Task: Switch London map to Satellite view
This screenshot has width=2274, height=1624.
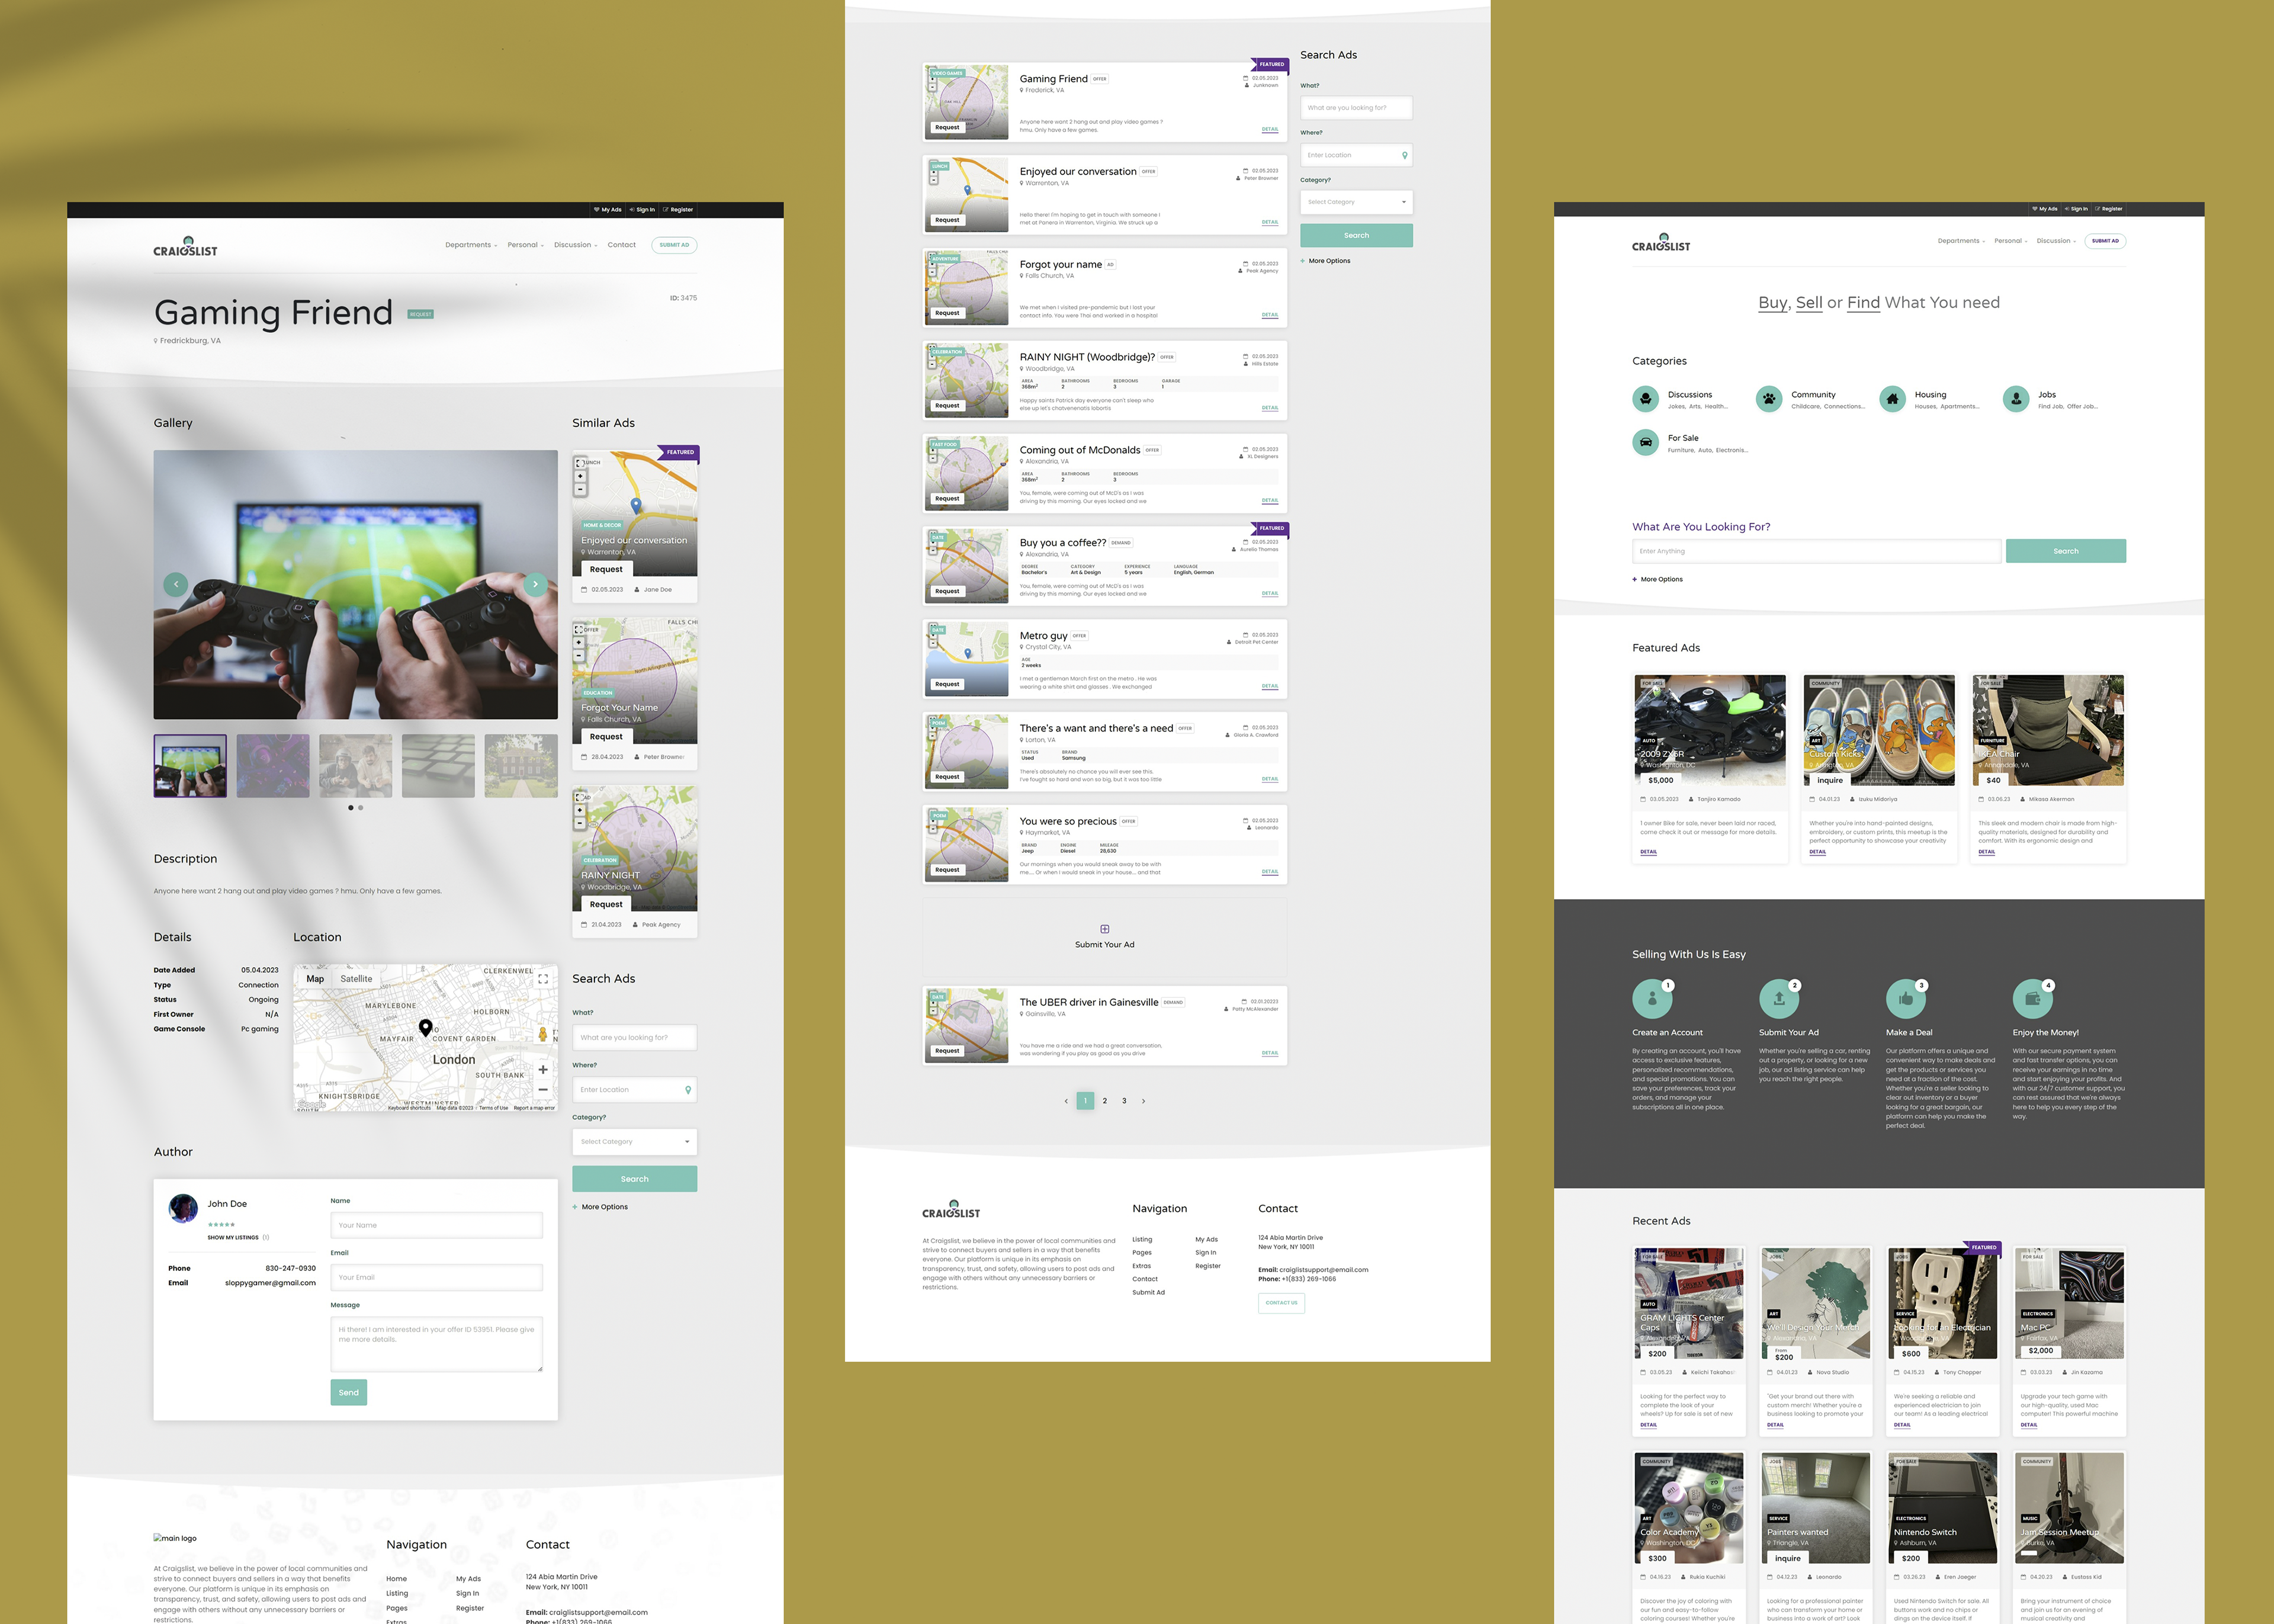Action: tap(356, 979)
